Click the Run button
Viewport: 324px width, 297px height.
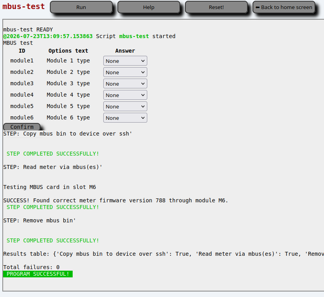pyautogui.click(x=81, y=7)
